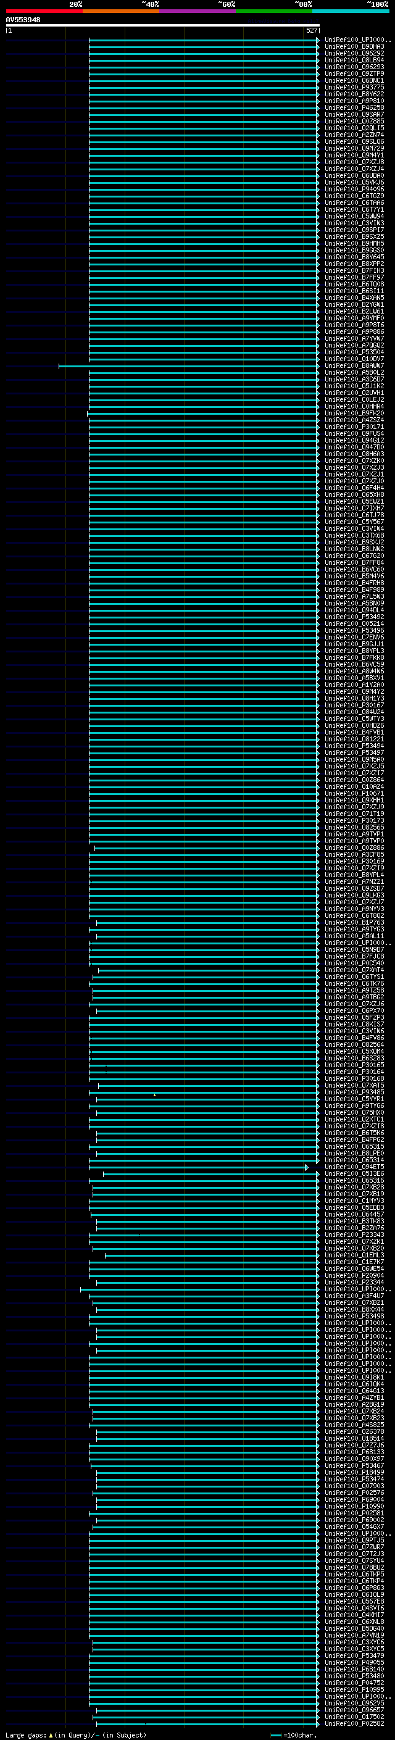
Task: Click the purple ~60% identity legend segment
Action: [198, 11]
